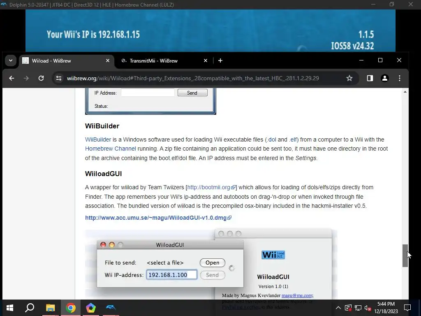This screenshot has height=316, width=421.
Task: Close the TransmitMii - WiiBrew tab
Action: (206, 61)
